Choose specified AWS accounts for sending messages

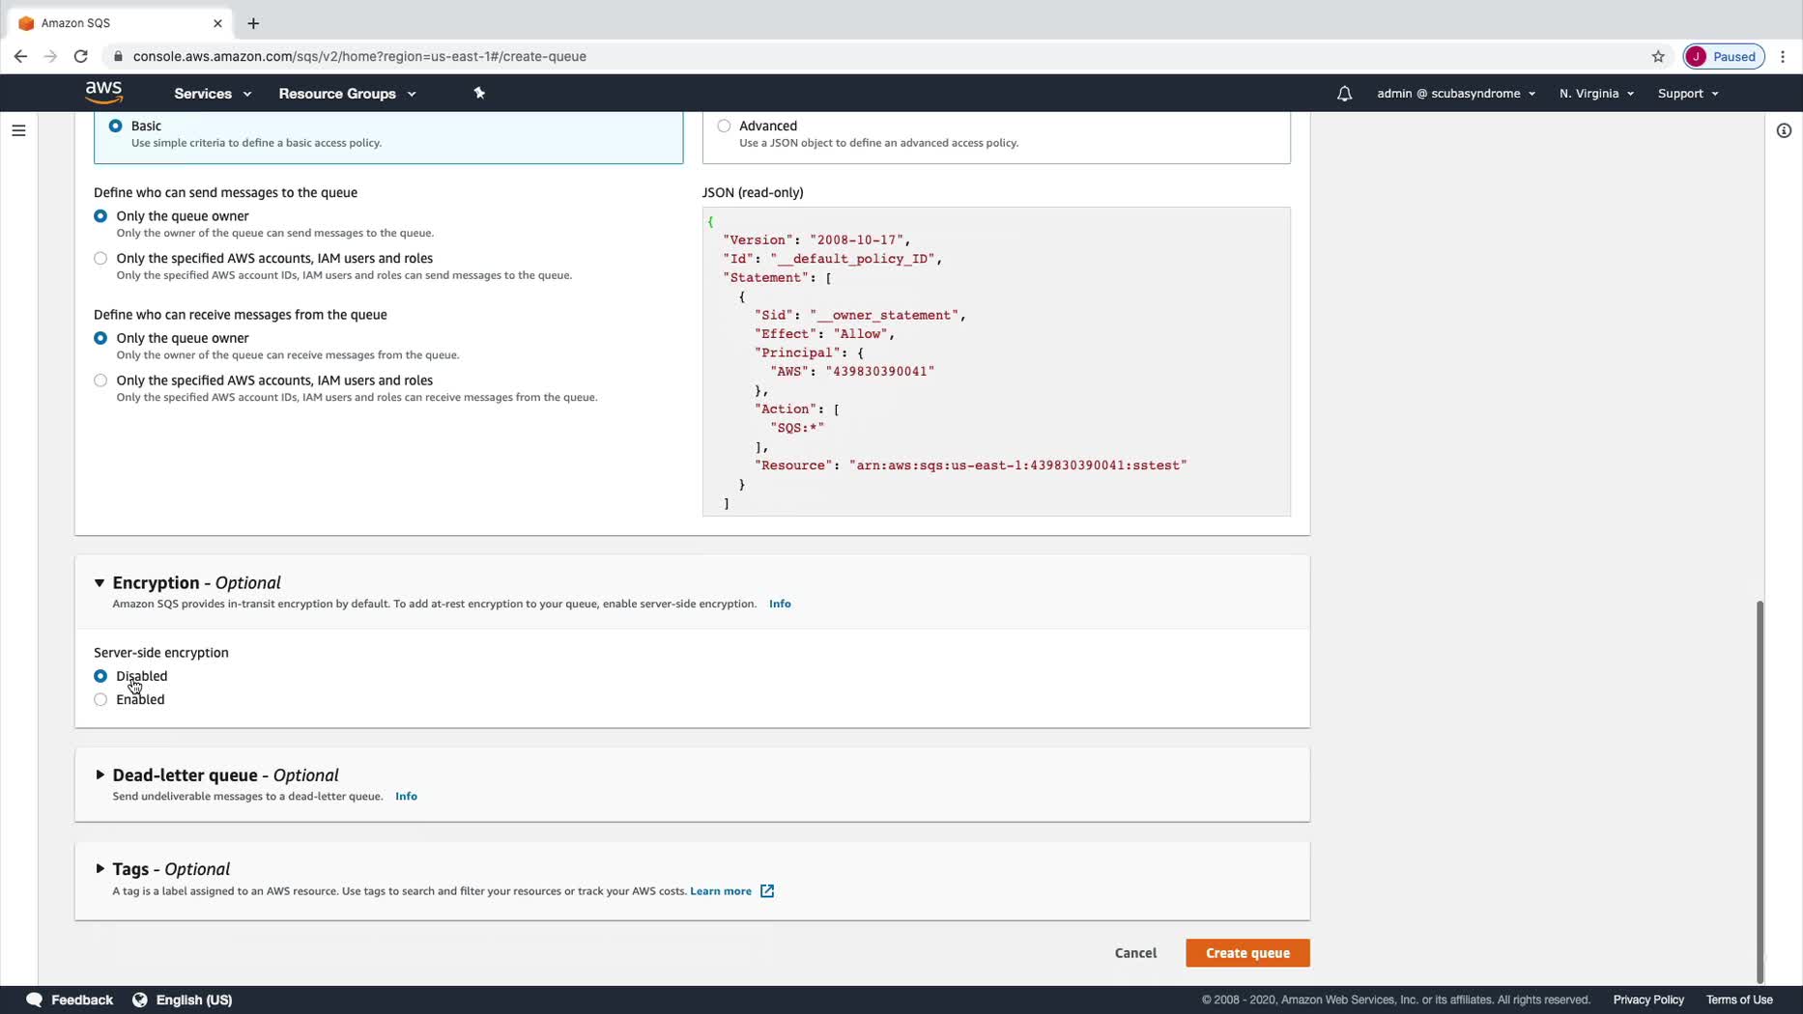click(x=100, y=258)
